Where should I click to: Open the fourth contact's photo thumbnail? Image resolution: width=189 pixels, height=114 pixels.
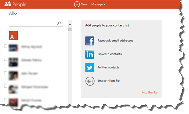click(x=13, y=89)
